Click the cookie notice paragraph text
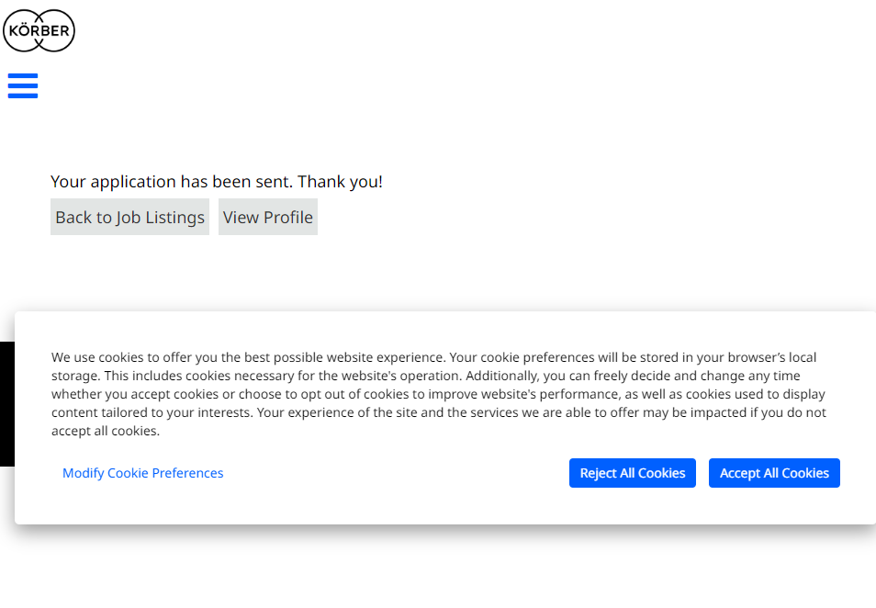This screenshot has width=876, height=608. tap(438, 394)
